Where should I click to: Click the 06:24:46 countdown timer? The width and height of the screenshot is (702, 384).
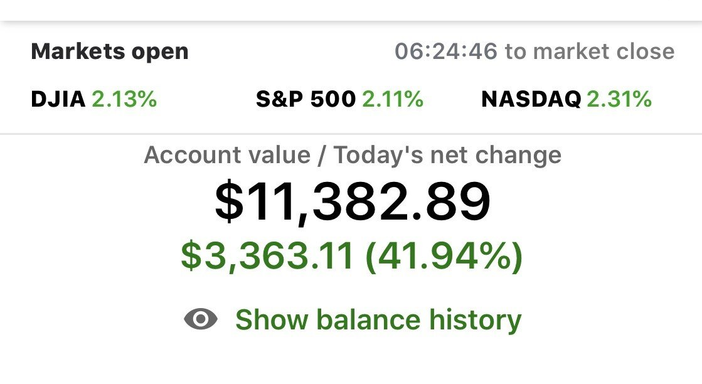coord(446,51)
